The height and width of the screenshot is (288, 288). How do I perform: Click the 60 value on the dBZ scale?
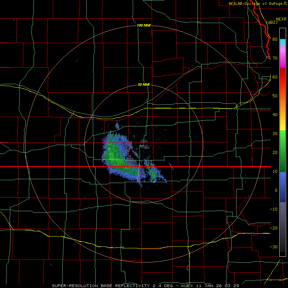[x=275, y=77]
